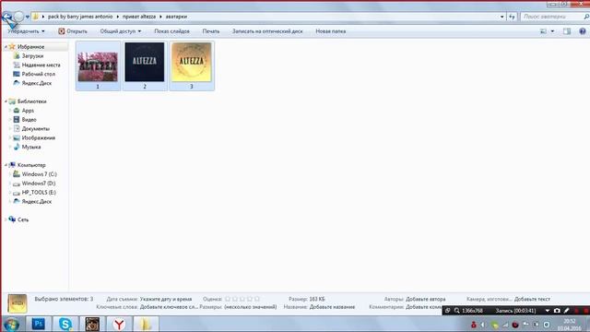
Task: Select thumbnail image 1 (pink ALTEZZA)
Action: coord(98,65)
